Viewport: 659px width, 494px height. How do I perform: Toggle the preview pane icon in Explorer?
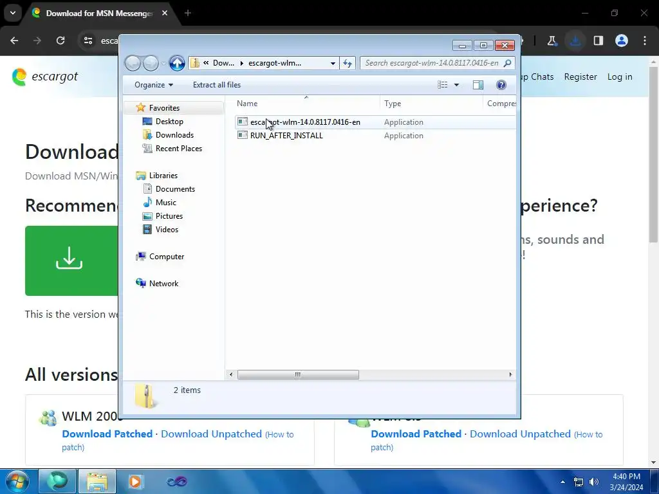pos(478,85)
